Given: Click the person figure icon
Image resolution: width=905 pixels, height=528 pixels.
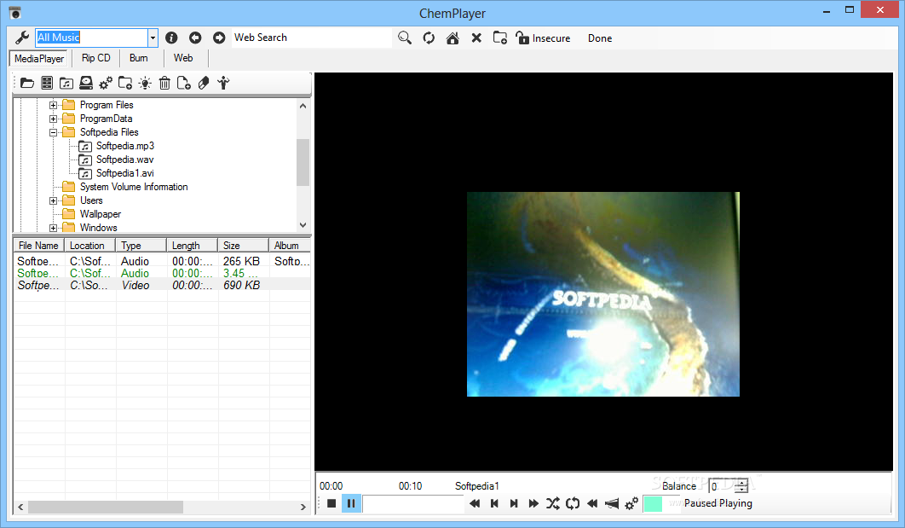Looking at the screenshot, I should (223, 84).
